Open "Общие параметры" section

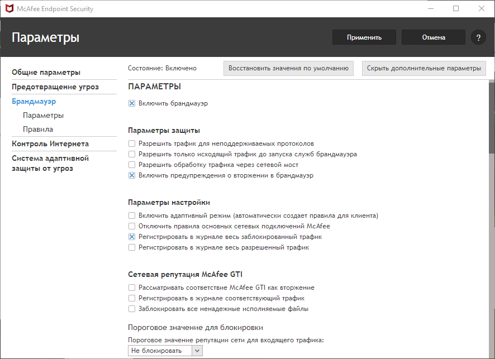pos(46,72)
